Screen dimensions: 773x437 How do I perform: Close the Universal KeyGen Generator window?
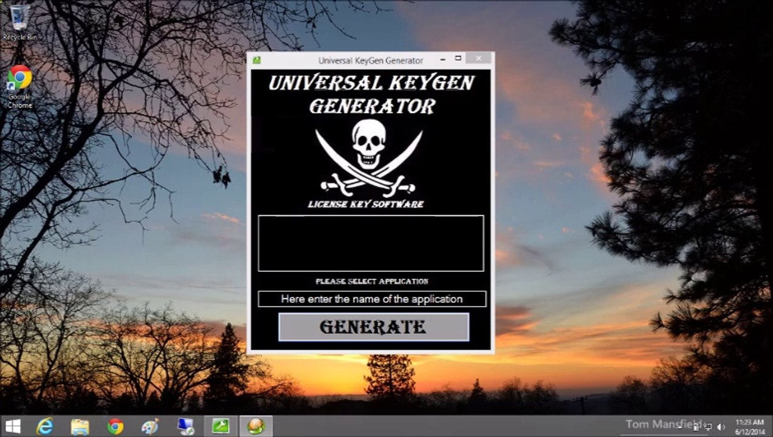point(479,59)
